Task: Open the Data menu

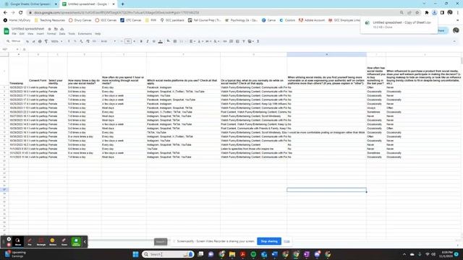Action: click(62, 34)
